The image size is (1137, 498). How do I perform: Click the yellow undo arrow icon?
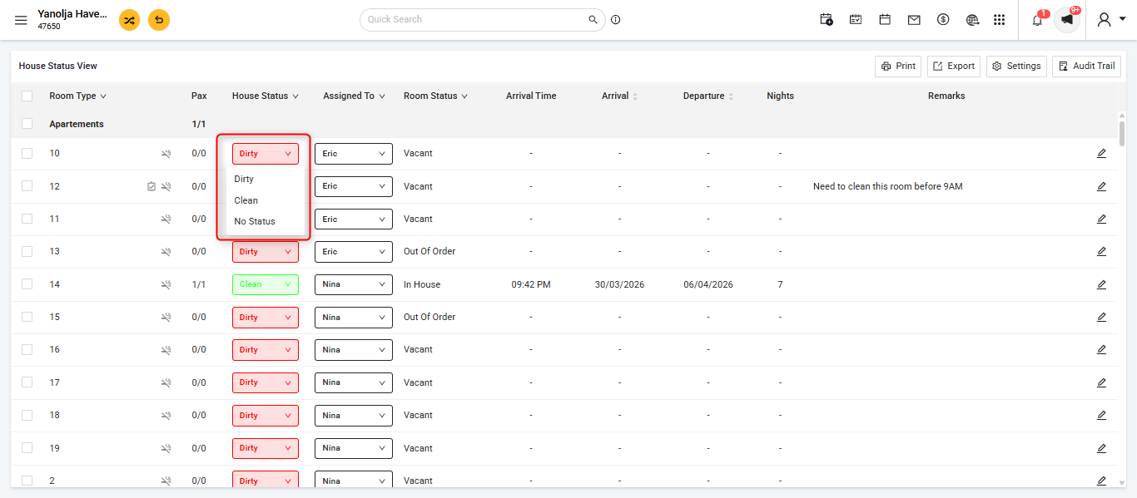(x=159, y=20)
